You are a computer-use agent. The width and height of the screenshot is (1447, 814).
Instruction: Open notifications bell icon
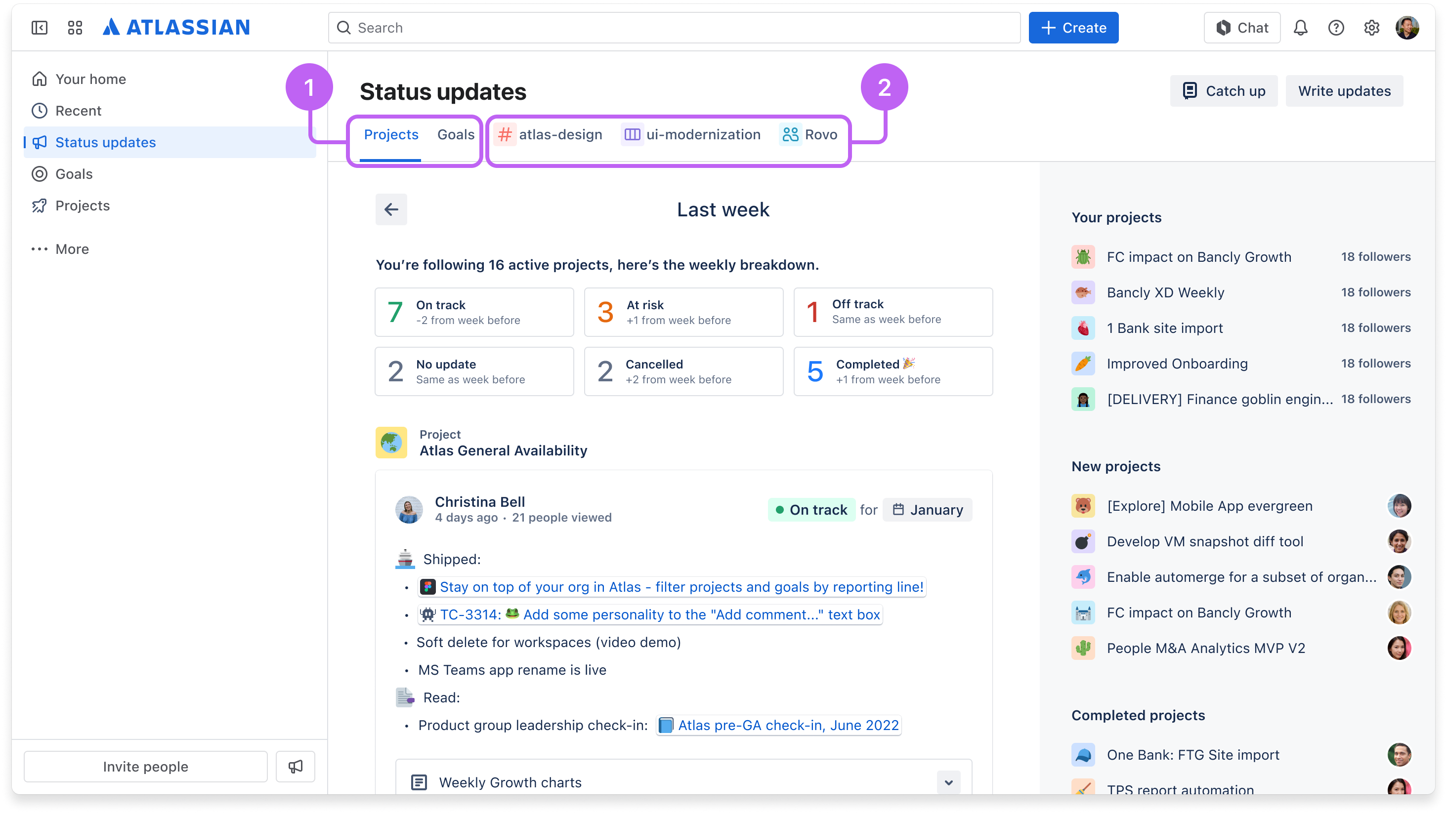click(x=1300, y=28)
